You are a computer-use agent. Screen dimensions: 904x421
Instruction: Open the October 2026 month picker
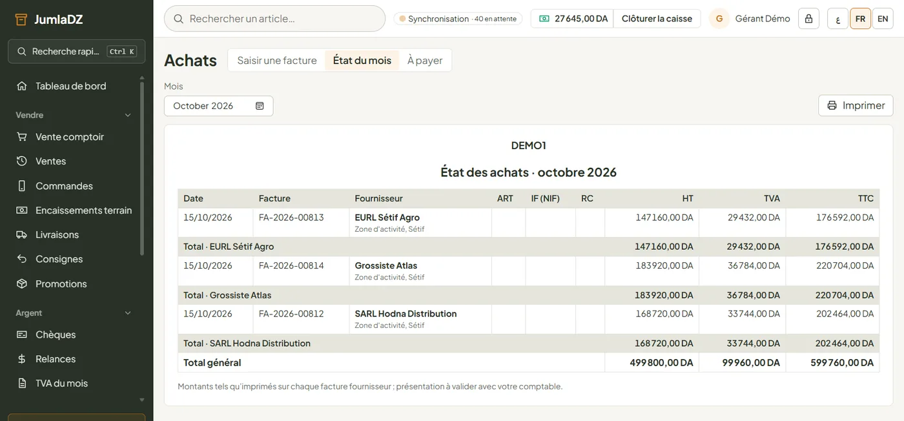pyautogui.click(x=218, y=106)
